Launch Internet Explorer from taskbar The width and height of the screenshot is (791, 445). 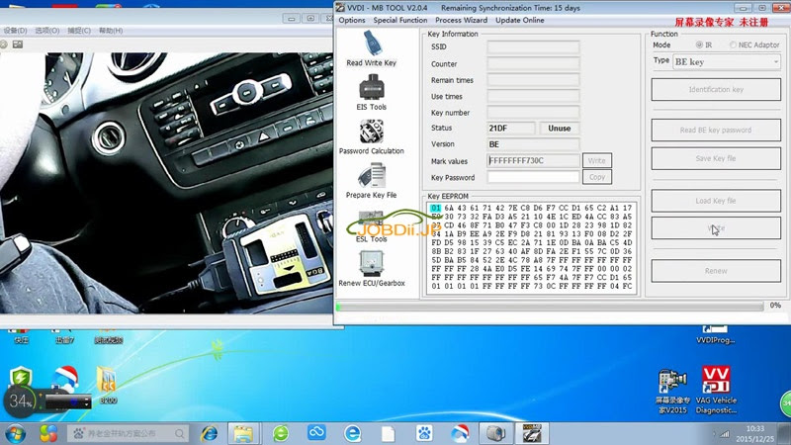(x=209, y=433)
